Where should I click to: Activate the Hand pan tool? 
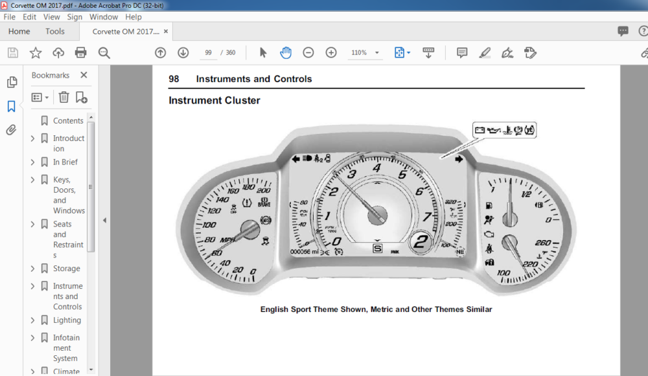[286, 53]
